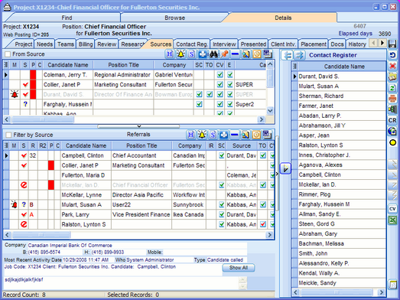Enable the From Source checkbox
The height and width of the screenshot is (300, 400).
(x=8, y=54)
